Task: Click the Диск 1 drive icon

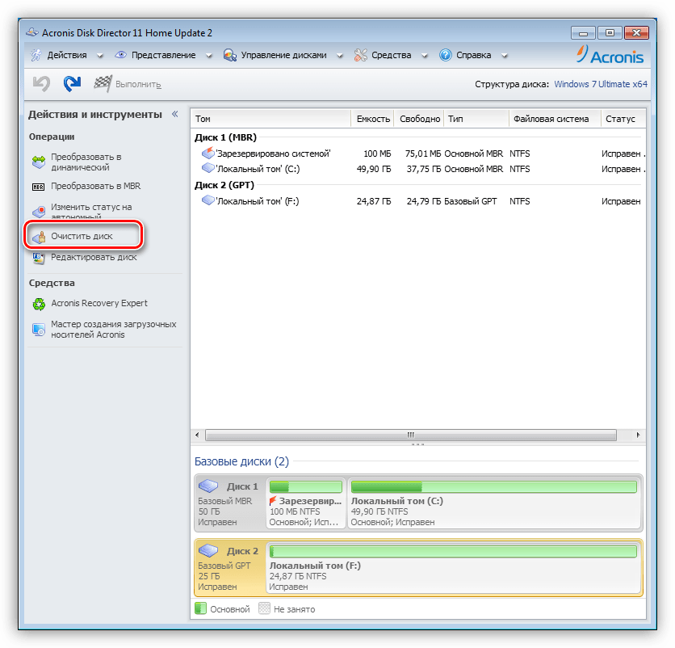Action: (x=208, y=486)
